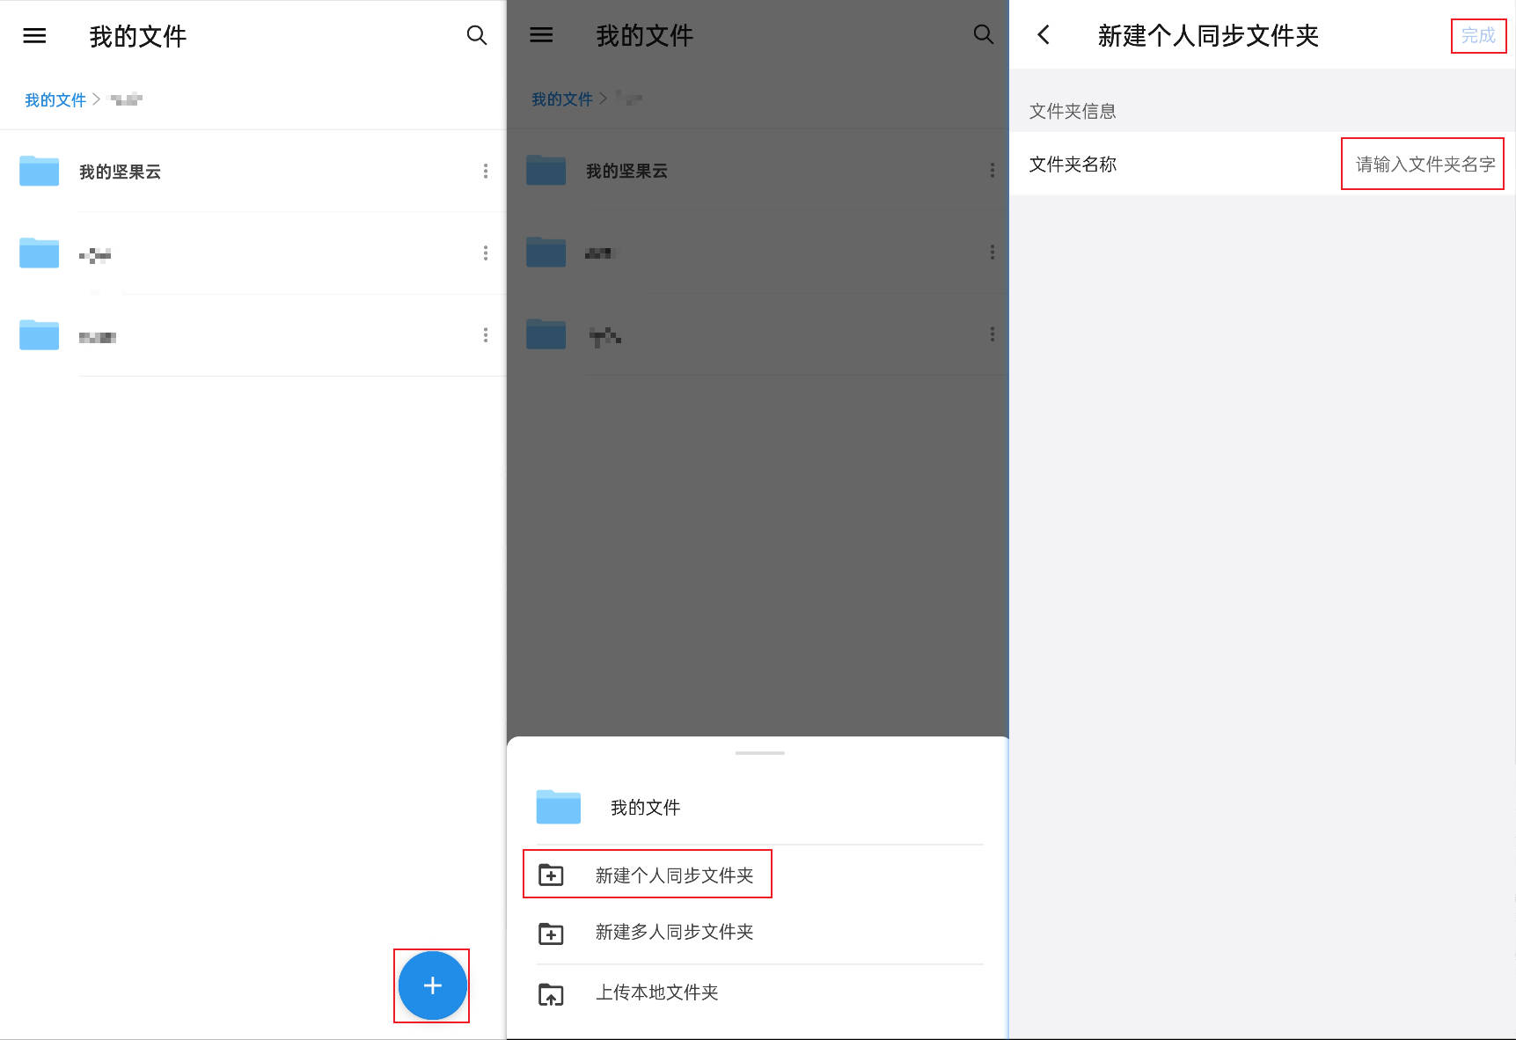Viewport: 1516px width, 1040px height.
Task: Select 新建个人同步文件夹 option
Action: pos(674,875)
